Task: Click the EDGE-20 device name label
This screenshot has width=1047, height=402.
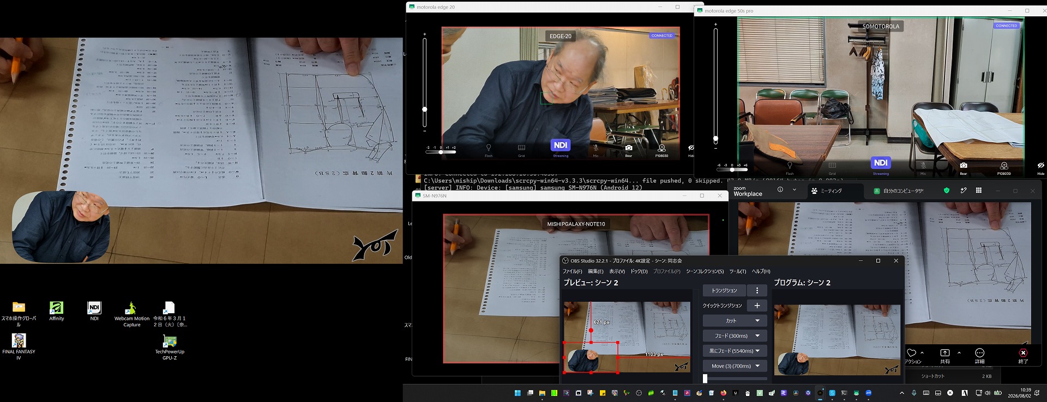Action: pyautogui.click(x=561, y=36)
